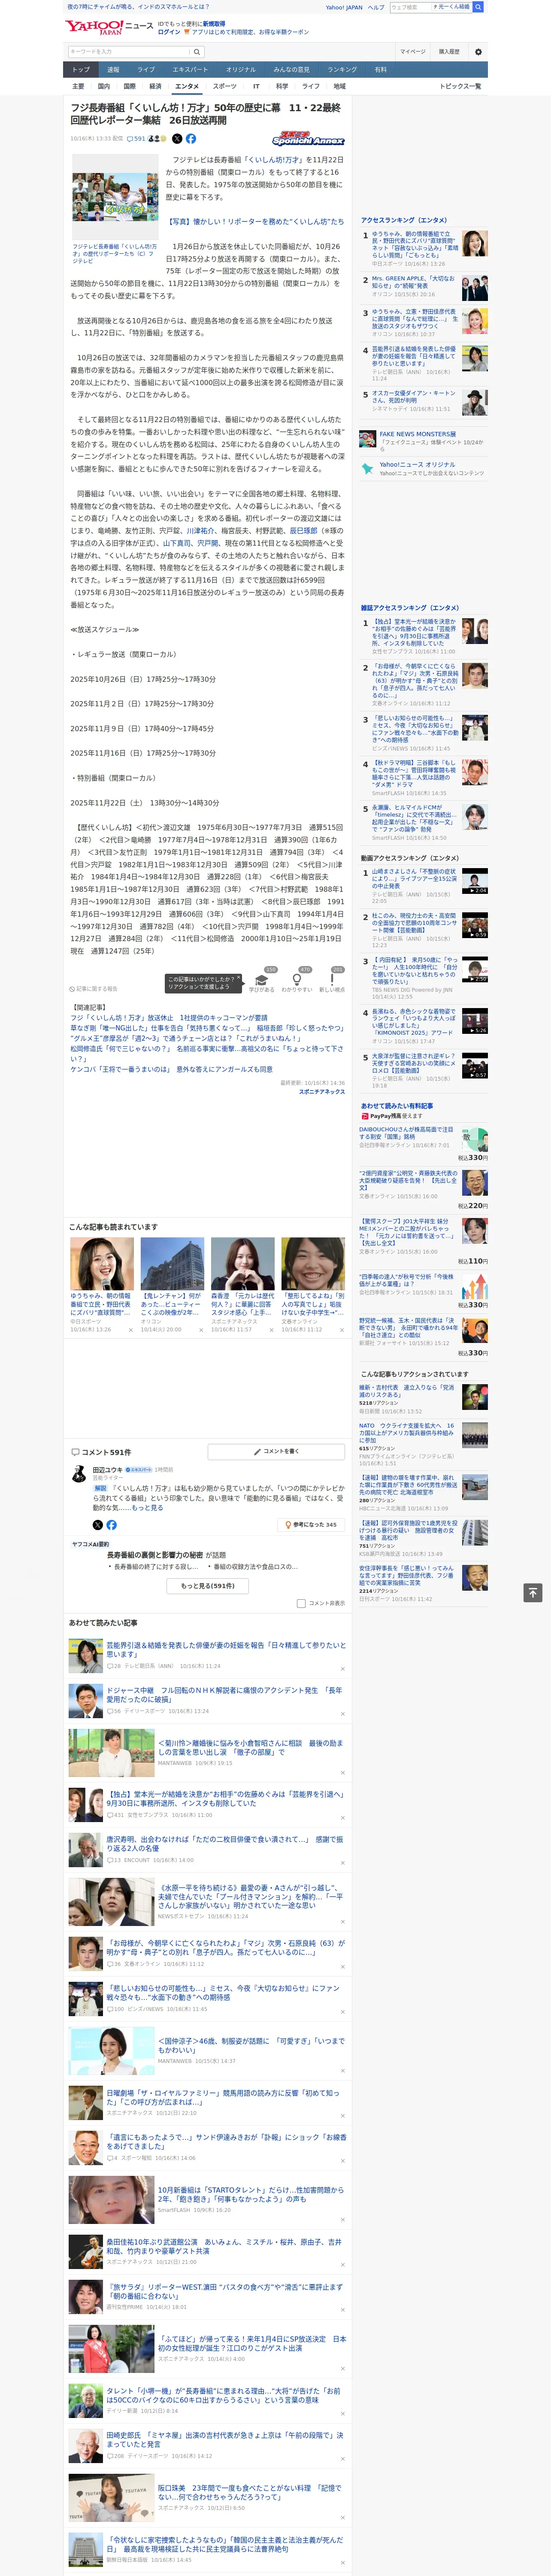Click the magnifier icon beside keyword input
The width and height of the screenshot is (551, 2576).
click(x=197, y=51)
